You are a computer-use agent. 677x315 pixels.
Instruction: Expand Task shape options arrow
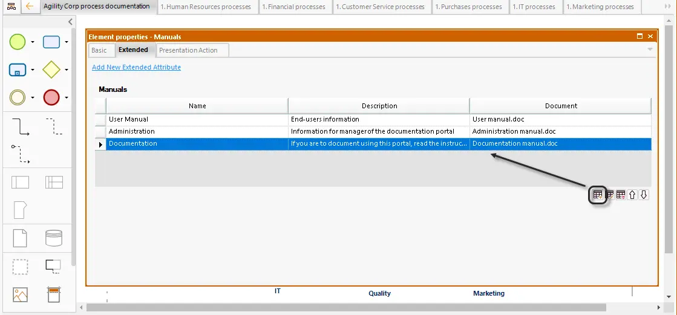[x=67, y=42]
